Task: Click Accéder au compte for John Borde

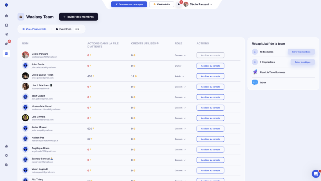Action: pyautogui.click(x=210, y=66)
